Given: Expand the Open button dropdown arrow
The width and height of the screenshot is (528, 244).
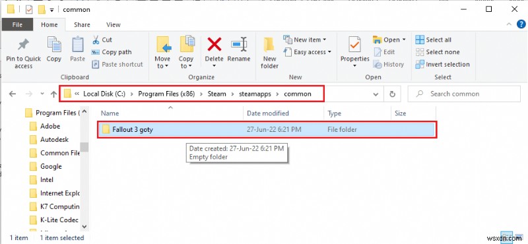Looking at the screenshot, I should 404,40.
